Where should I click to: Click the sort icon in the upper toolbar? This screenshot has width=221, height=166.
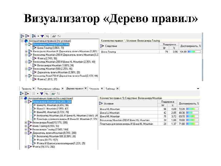34,36
